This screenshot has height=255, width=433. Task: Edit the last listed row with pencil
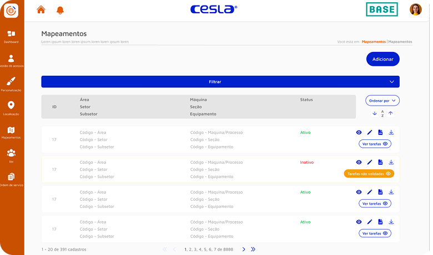click(x=370, y=222)
